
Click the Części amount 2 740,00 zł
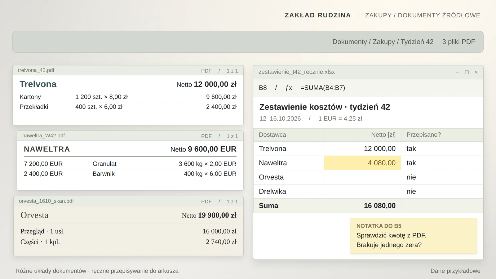click(221, 242)
